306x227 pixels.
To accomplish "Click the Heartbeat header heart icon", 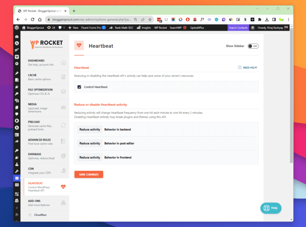I will click(x=79, y=45).
